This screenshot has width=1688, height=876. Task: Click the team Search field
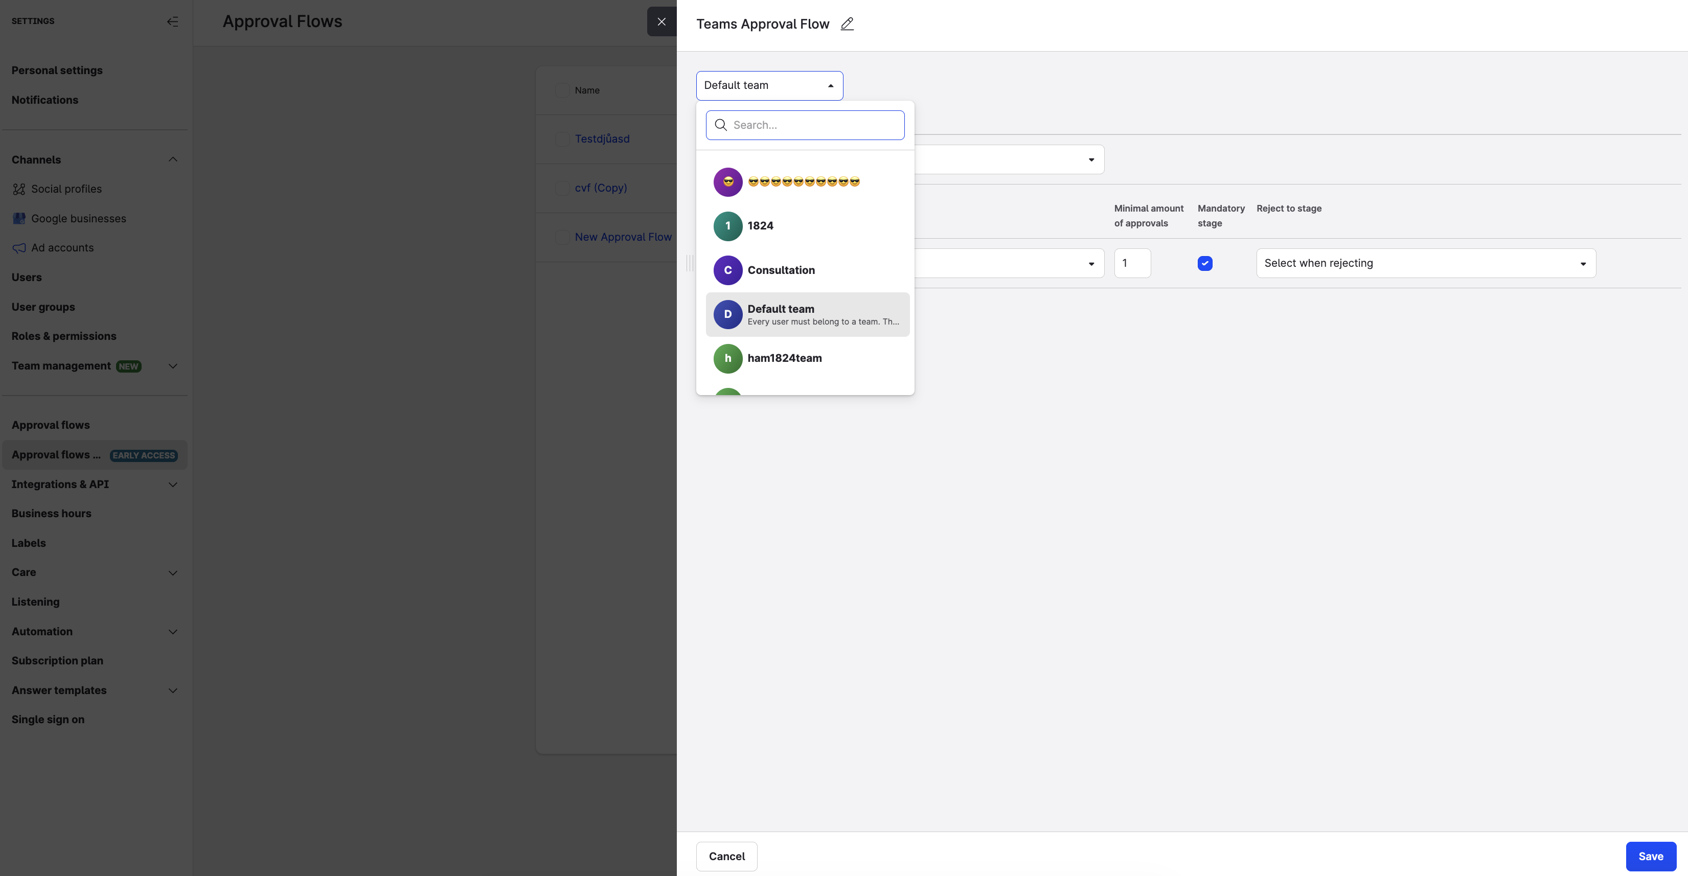click(x=805, y=125)
